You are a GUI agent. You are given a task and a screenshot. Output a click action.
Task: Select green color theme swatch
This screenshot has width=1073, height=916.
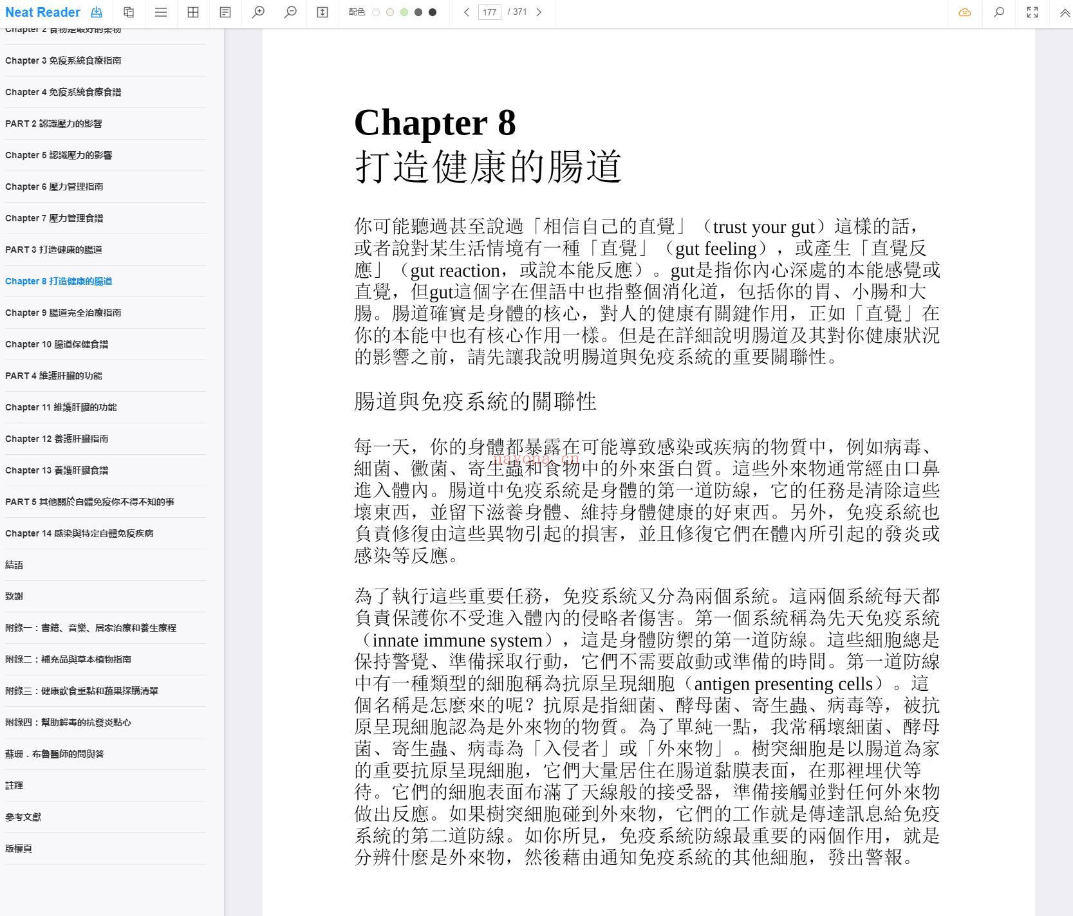click(x=404, y=12)
